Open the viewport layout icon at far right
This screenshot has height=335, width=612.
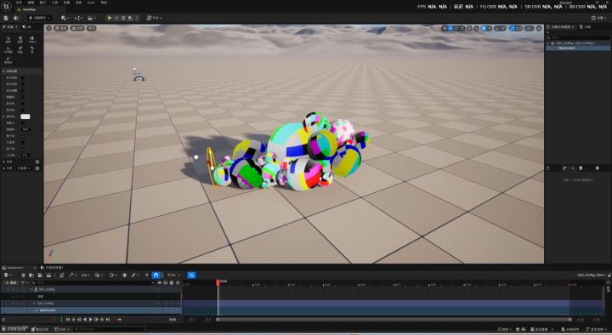pos(539,28)
